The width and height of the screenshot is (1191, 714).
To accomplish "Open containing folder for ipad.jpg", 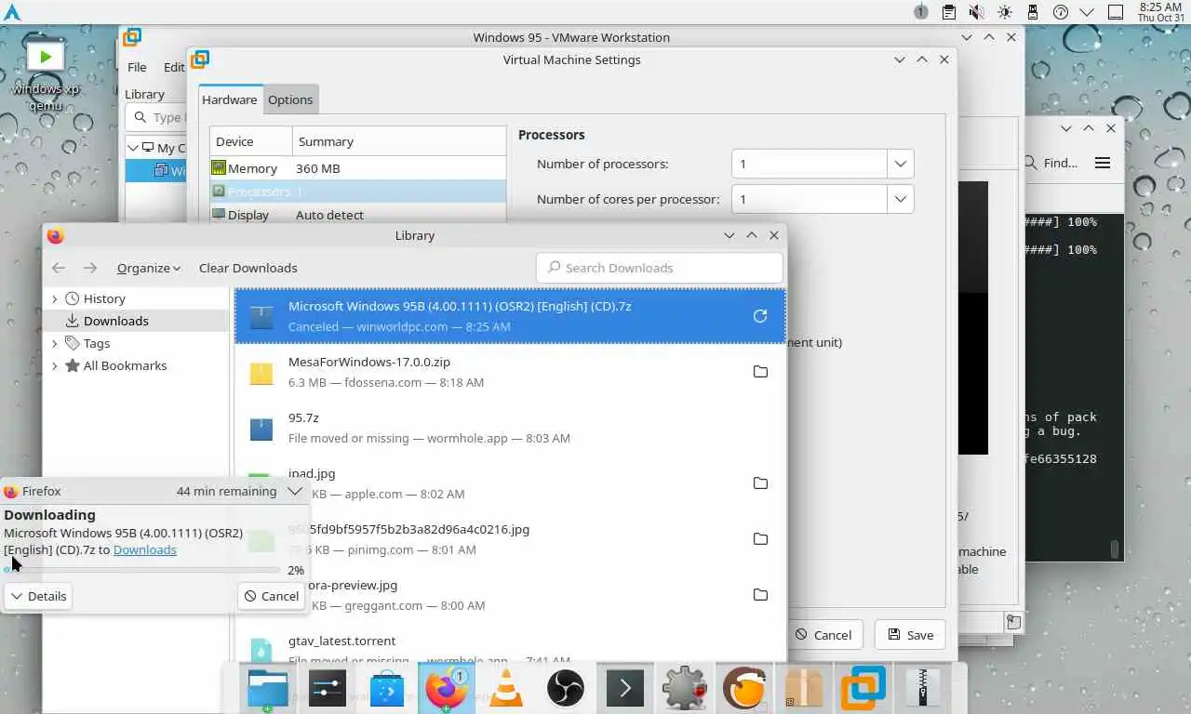I will (760, 483).
